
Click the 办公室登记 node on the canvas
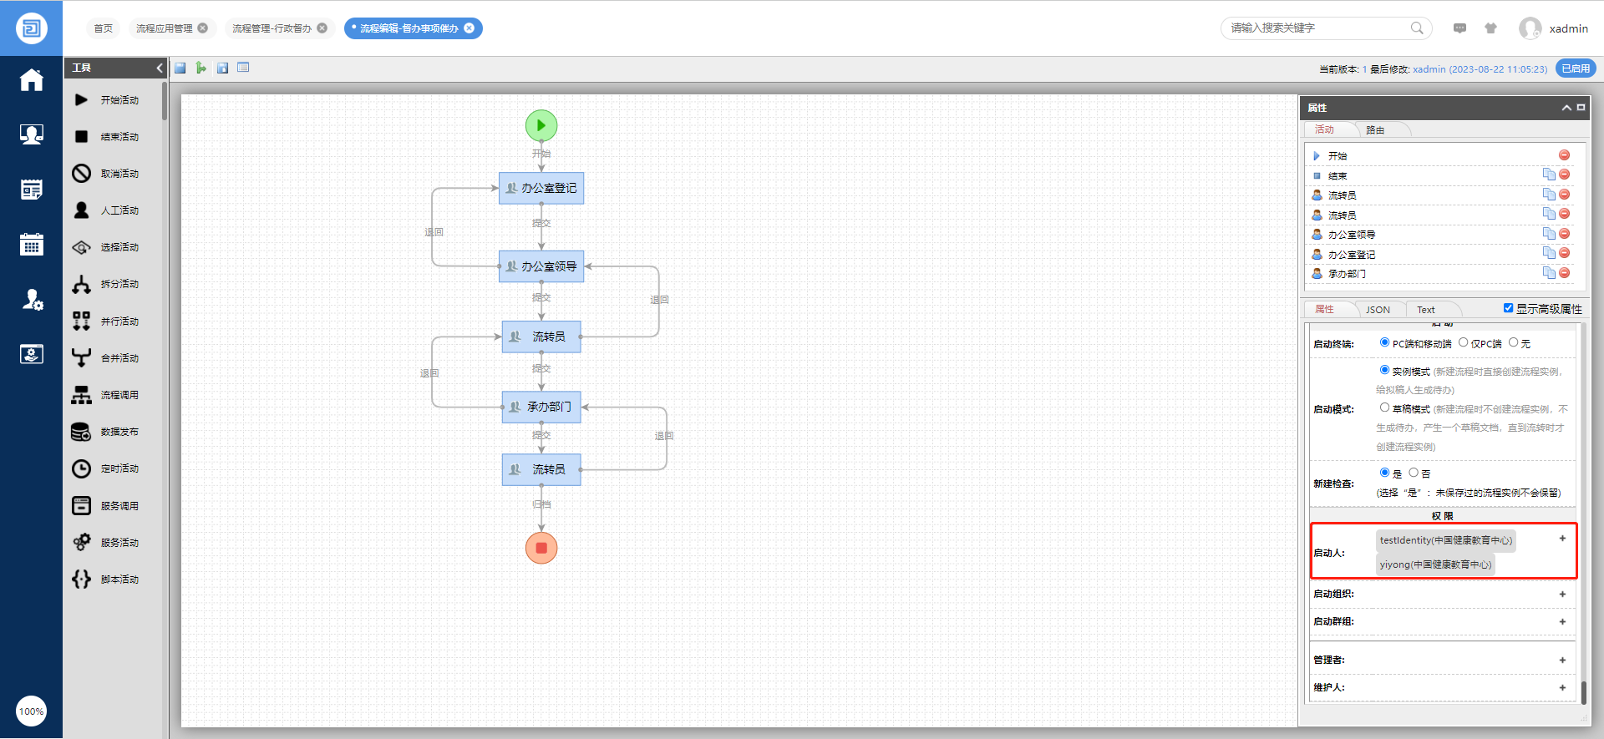541,189
